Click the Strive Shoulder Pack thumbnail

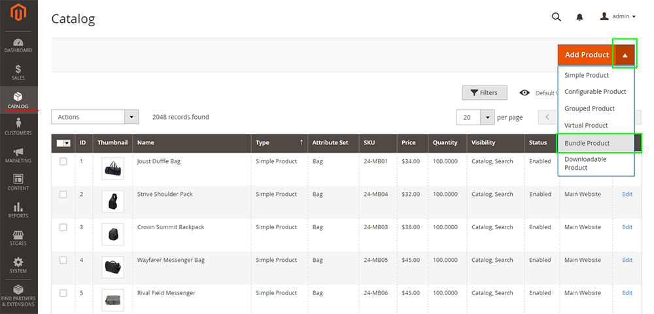tap(112, 202)
